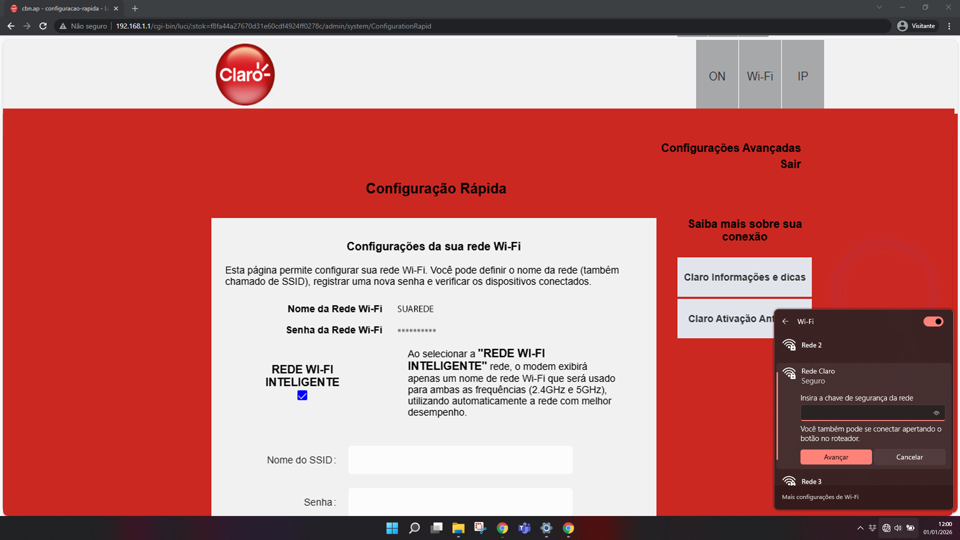Reload the page with the refresh icon
The image size is (960, 540).
point(43,26)
